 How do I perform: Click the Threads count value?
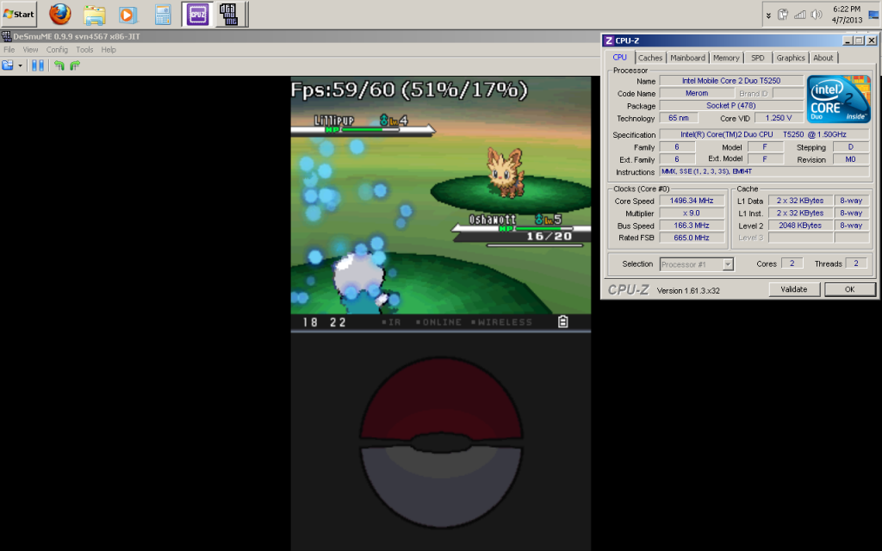pyautogui.click(x=856, y=263)
